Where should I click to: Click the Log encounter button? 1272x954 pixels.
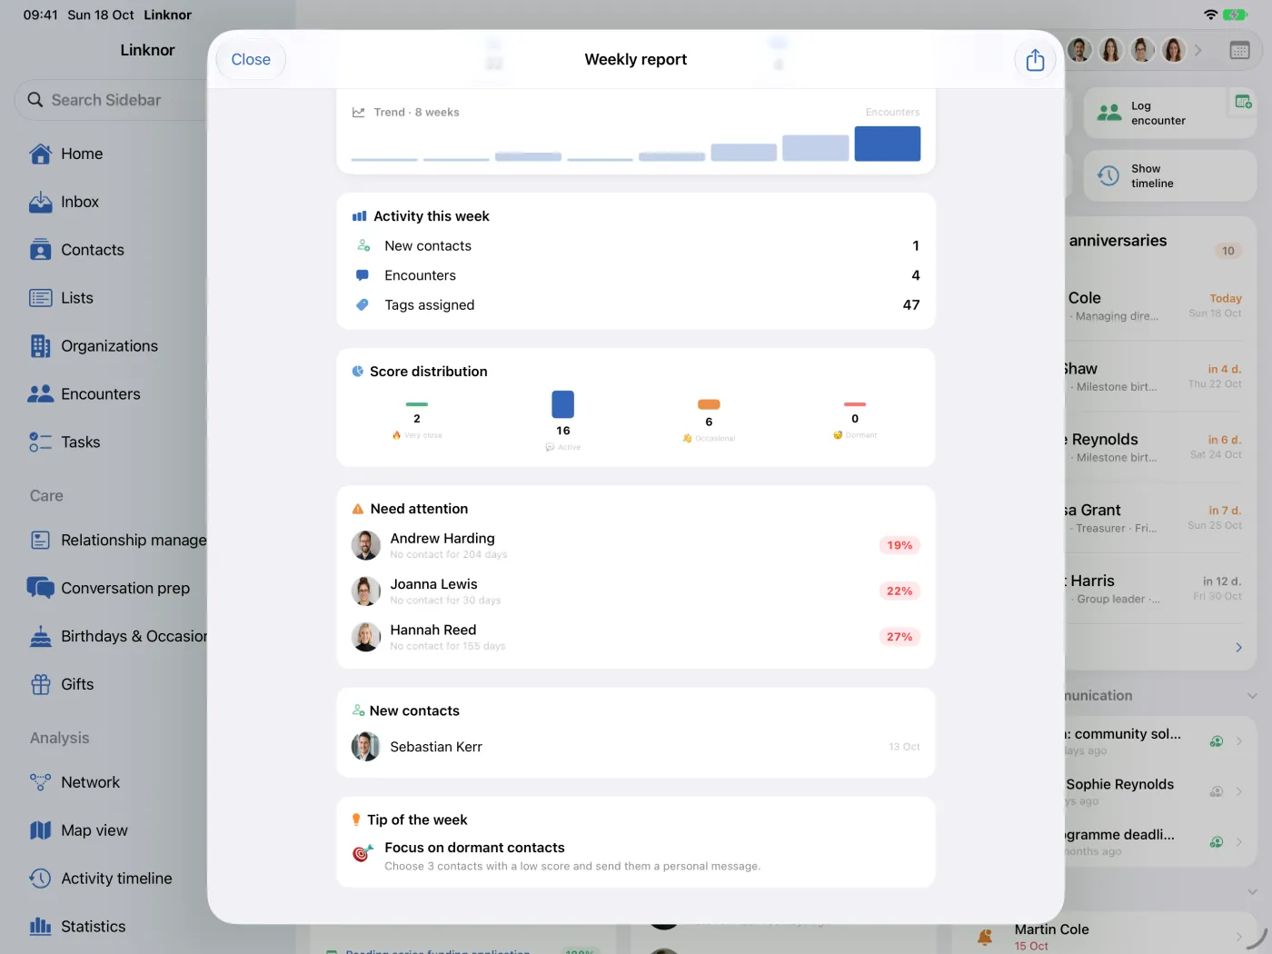1170,114
